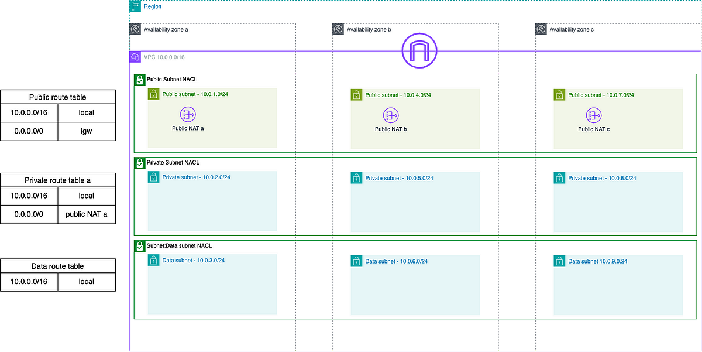Click the Data subnet NACL icon

[x=140, y=246]
